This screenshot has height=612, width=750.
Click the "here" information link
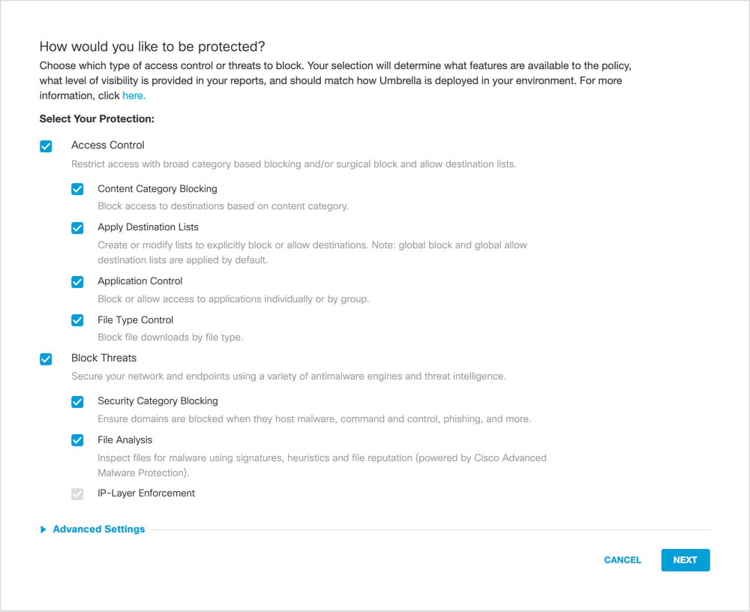(x=133, y=96)
